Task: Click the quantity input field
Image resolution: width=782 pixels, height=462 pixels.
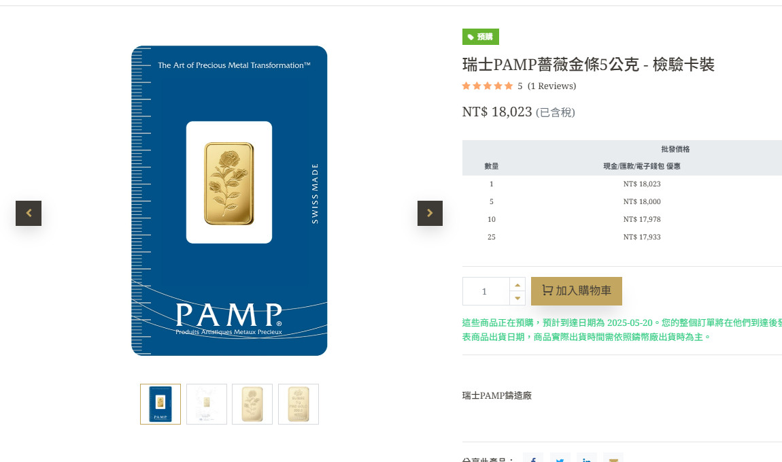Action: click(486, 291)
